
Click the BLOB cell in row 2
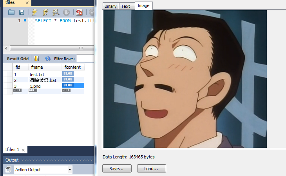[73, 79]
